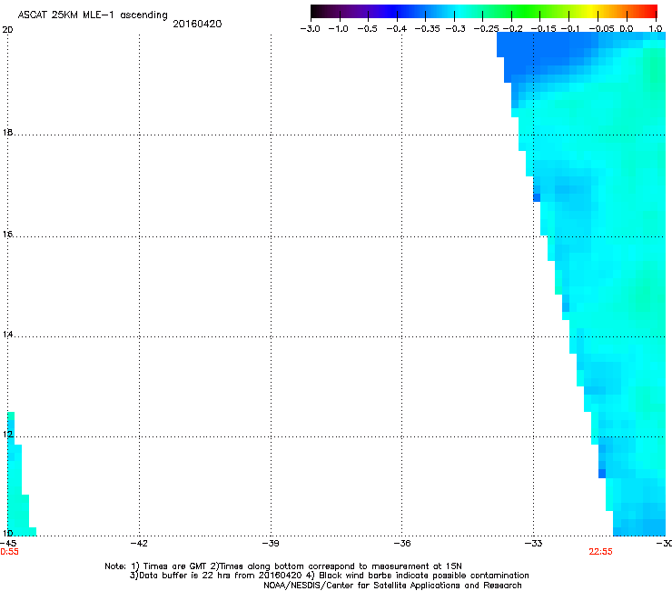Image resolution: width=672 pixels, height=591 pixels.
Task: Click the -0.05 color scale label
Action: pos(601,29)
